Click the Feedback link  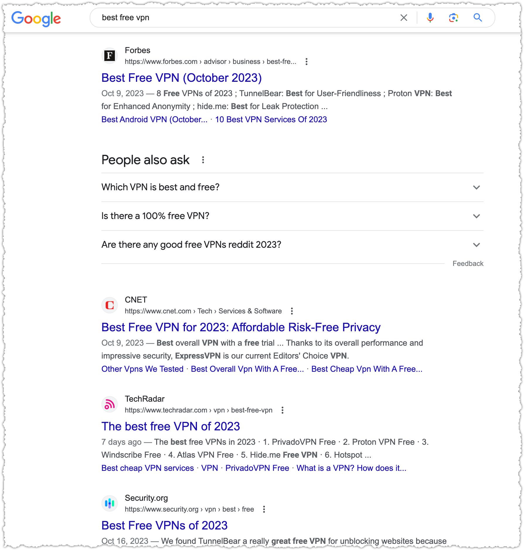(x=468, y=264)
